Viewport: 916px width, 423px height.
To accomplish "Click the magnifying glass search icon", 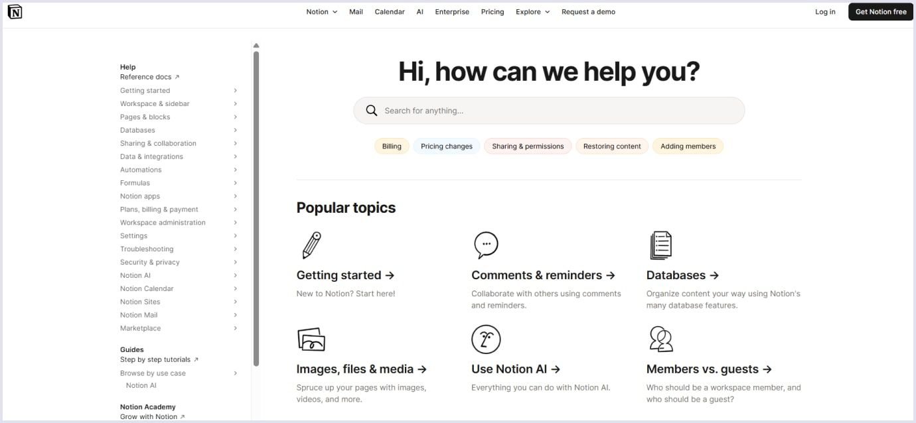I will click(x=372, y=111).
